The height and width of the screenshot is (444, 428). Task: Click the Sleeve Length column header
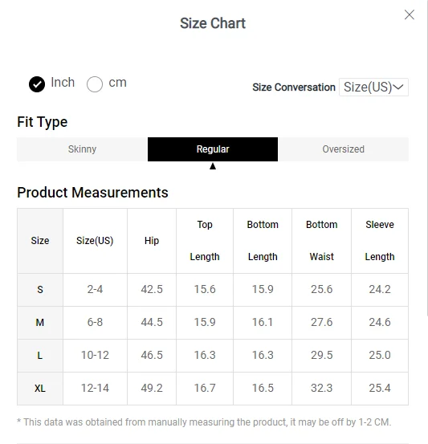380,241
